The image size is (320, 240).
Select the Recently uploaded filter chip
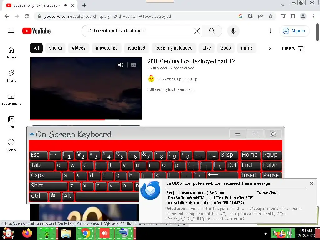pyautogui.click(x=174, y=48)
